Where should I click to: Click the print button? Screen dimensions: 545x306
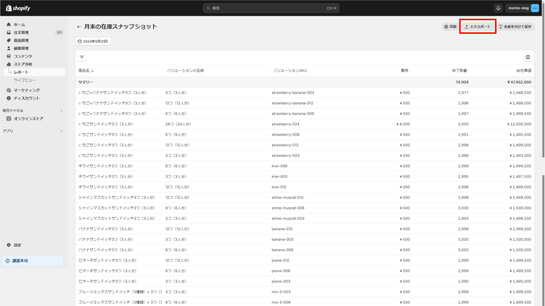point(450,27)
